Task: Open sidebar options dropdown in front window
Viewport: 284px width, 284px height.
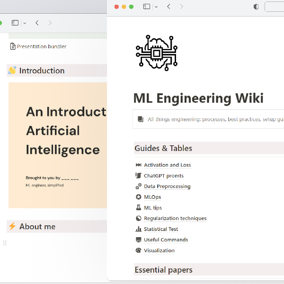Action: 156,7
